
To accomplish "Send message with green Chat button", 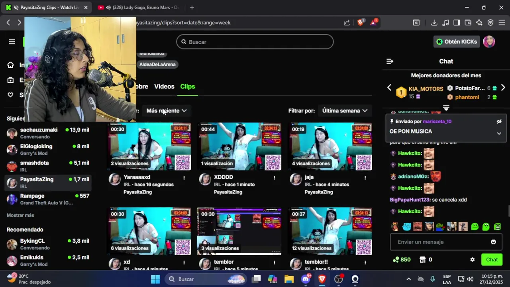I will click(492, 259).
